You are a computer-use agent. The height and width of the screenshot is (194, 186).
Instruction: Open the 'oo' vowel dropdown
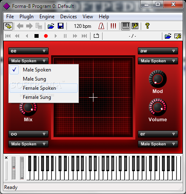tap(28, 134)
